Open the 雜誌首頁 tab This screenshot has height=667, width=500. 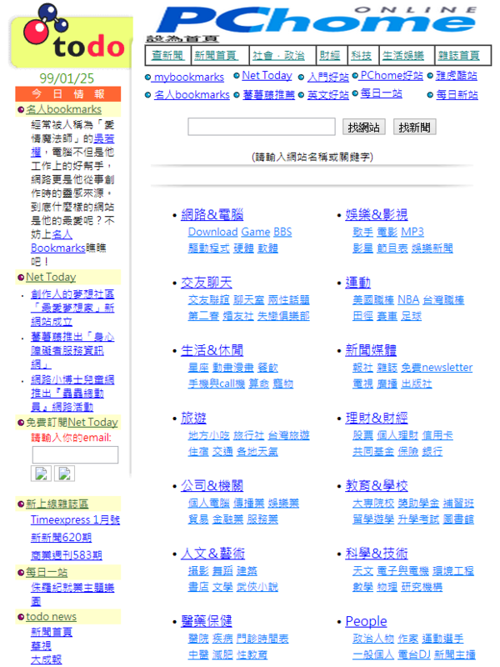[459, 55]
